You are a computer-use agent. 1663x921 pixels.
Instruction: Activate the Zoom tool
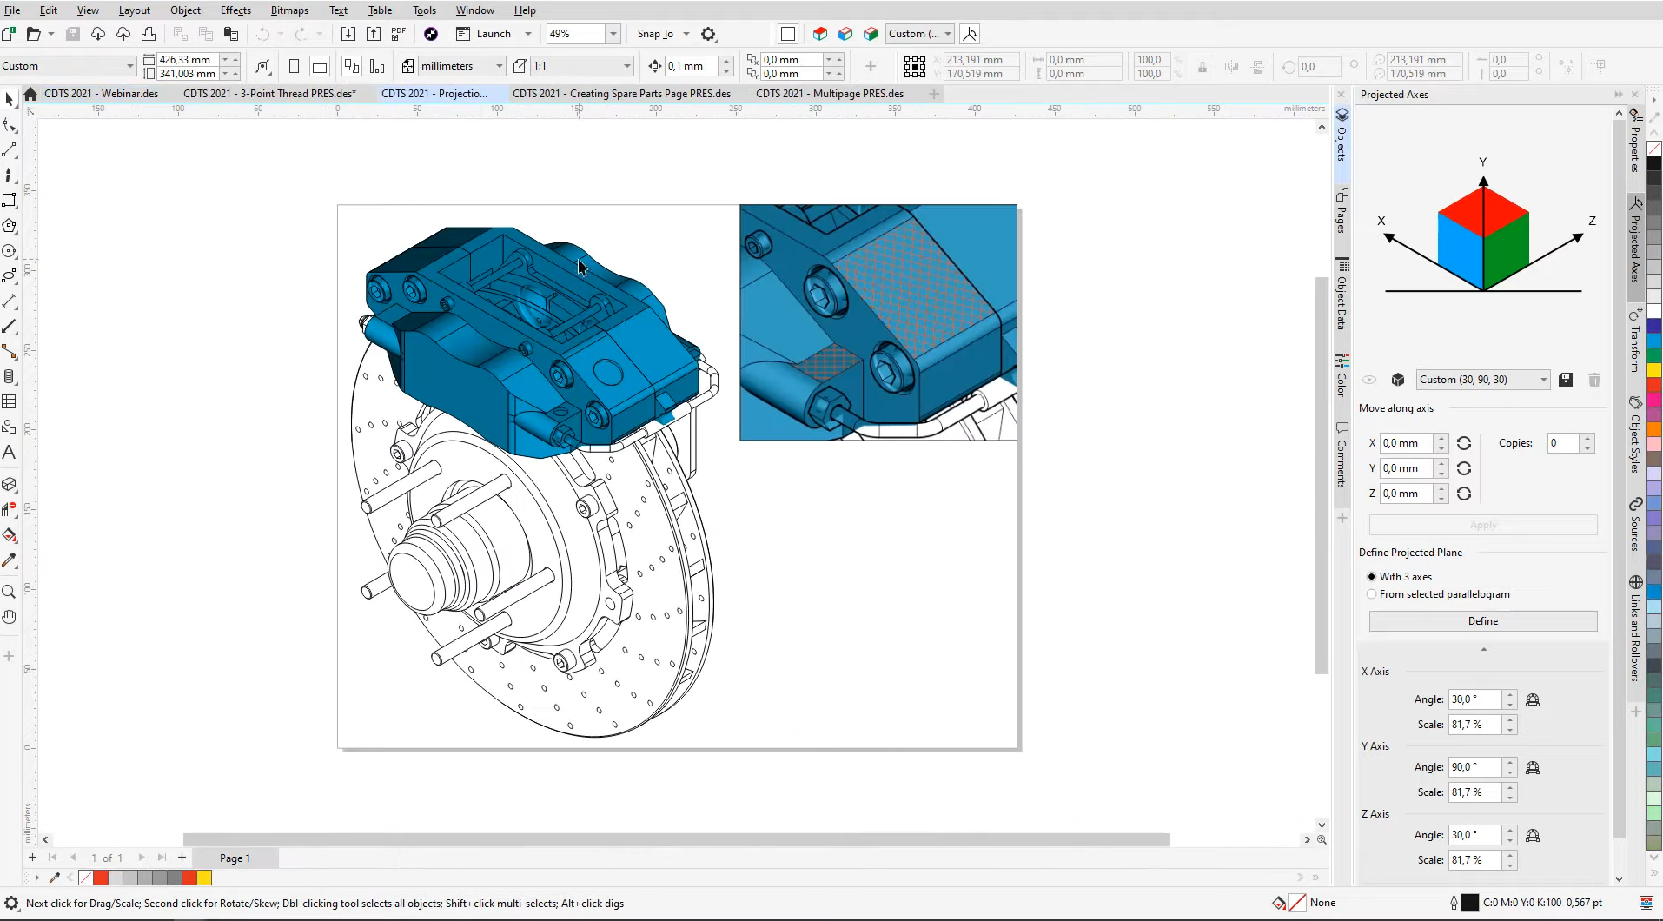pyautogui.click(x=10, y=592)
